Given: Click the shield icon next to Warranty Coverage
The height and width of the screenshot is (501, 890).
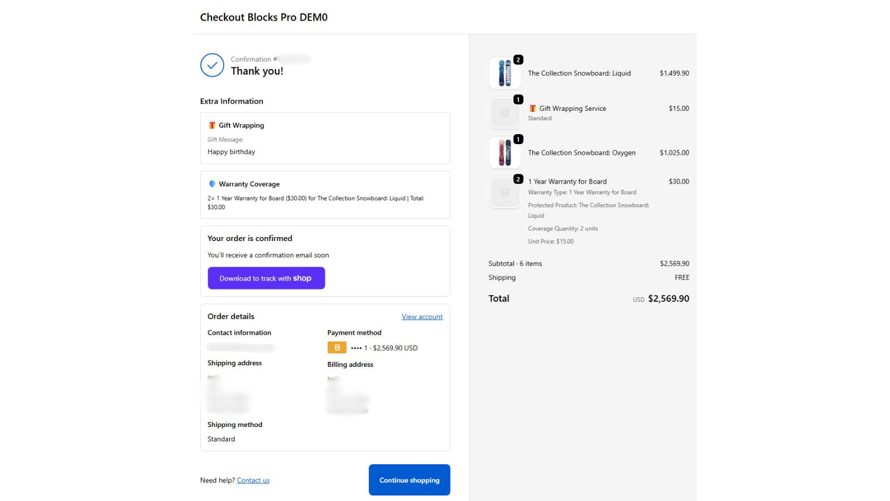Looking at the screenshot, I should 212,184.
